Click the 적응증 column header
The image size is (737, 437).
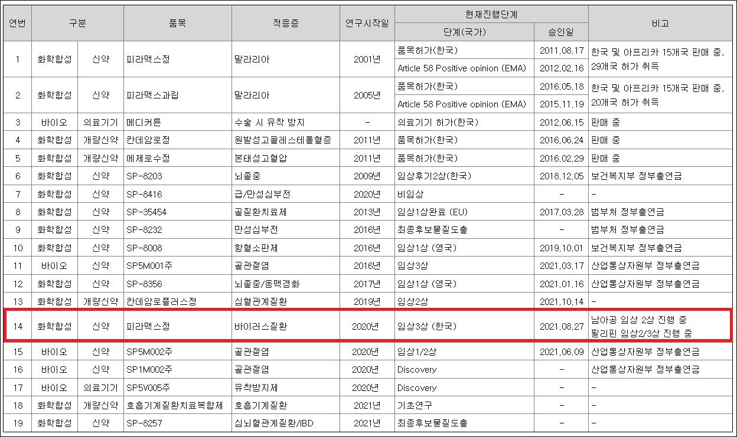(x=285, y=23)
